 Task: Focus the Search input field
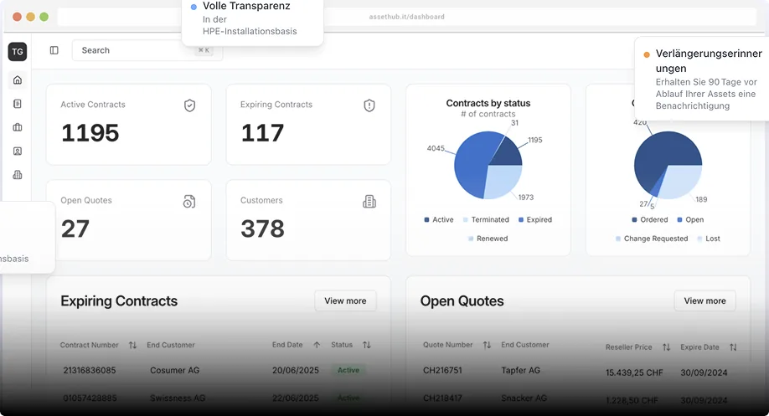coord(147,50)
